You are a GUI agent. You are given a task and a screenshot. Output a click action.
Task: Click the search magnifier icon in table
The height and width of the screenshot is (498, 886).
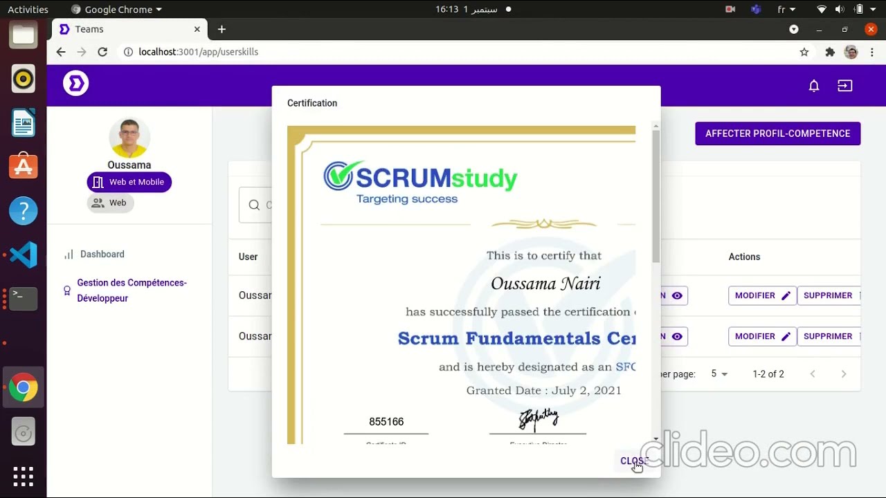pyautogui.click(x=254, y=205)
